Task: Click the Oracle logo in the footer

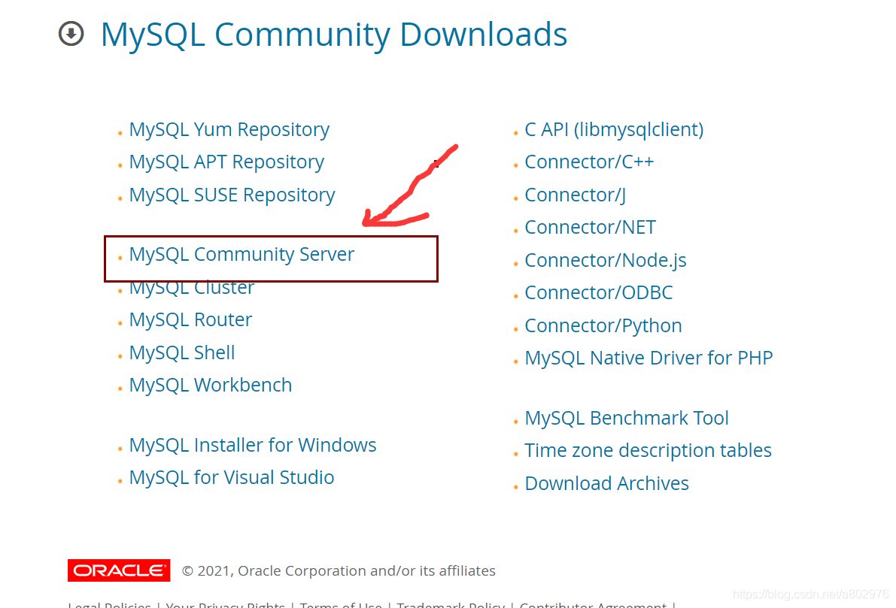Action: click(119, 570)
